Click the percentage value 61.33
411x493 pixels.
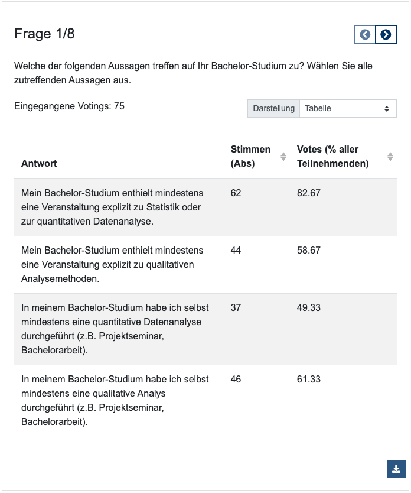pos(309,380)
